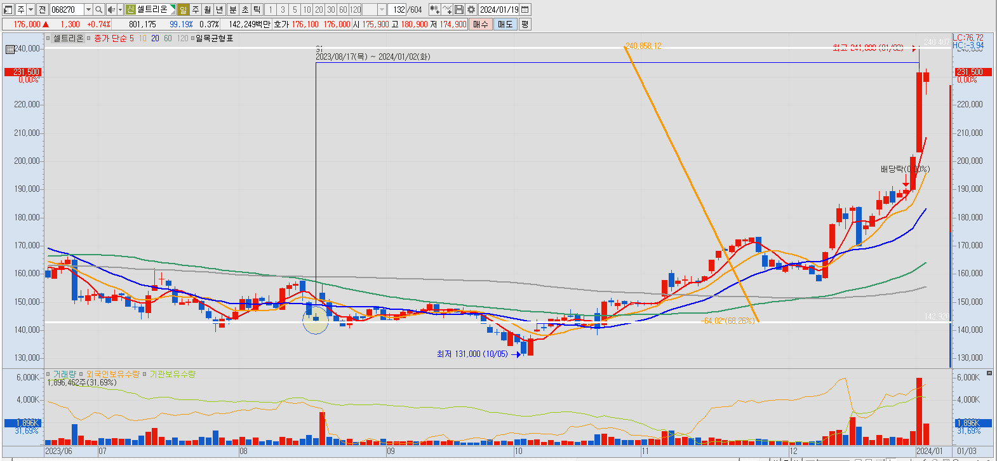Click the green 신 badge beside 셀트리온
The image size is (997, 461).
(130, 10)
